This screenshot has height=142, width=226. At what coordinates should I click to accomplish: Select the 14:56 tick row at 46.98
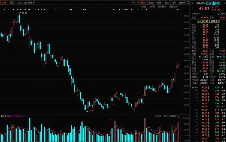[208, 88]
